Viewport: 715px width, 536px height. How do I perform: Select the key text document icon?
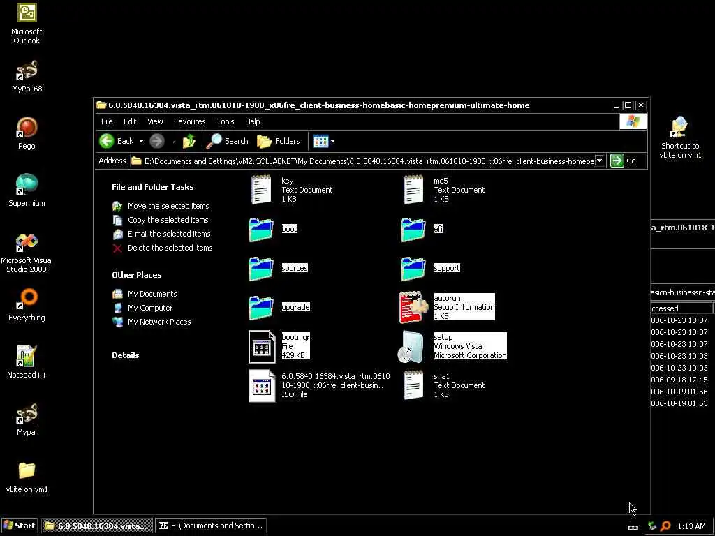click(261, 190)
